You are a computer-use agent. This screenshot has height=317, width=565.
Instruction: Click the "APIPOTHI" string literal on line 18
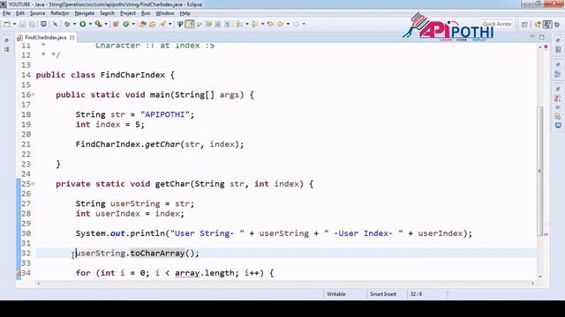[x=165, y=114]
